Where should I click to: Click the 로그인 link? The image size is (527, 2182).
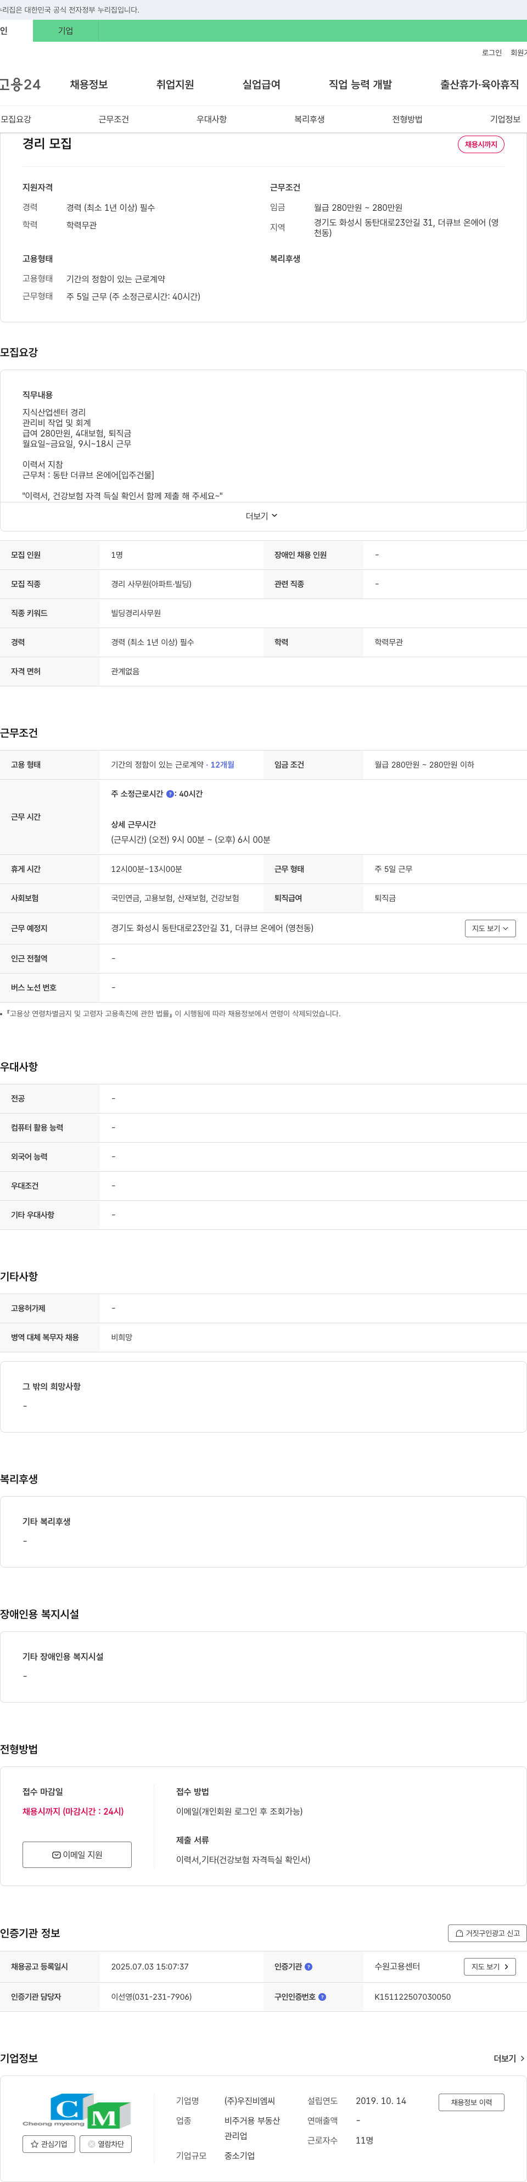click(x=491, y=53)
